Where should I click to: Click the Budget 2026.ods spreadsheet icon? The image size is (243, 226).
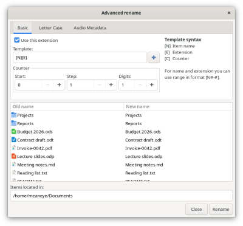pyautogui.click(x=14, y=132)
